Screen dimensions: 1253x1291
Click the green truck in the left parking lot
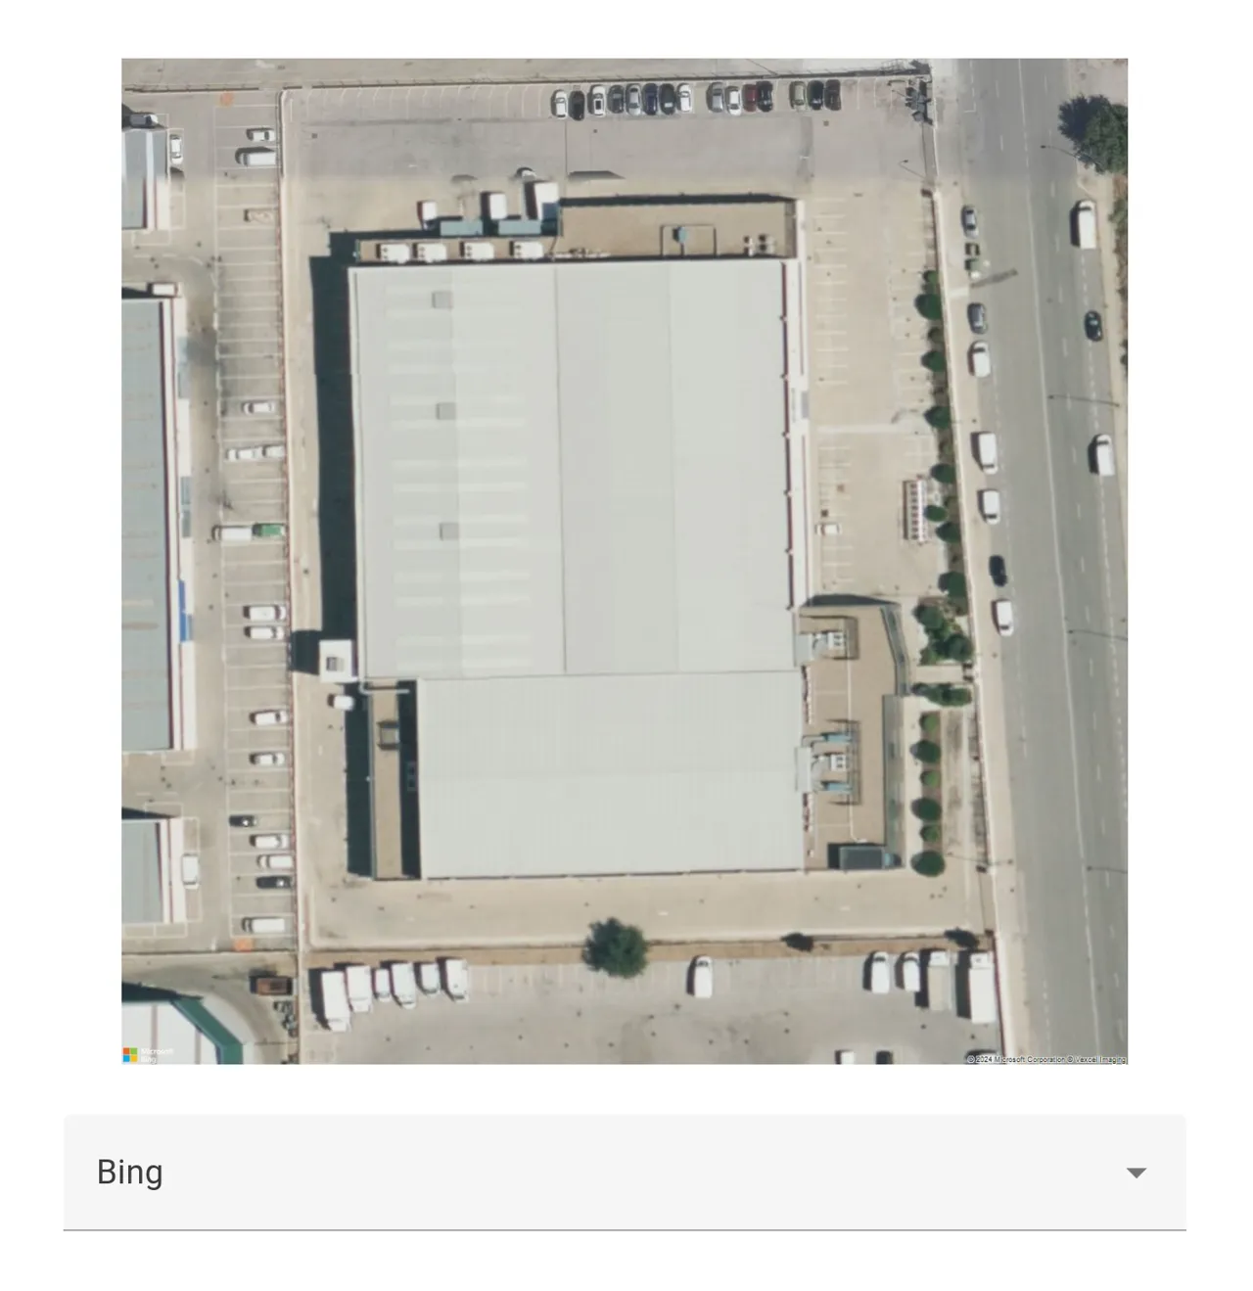(268, 531)
